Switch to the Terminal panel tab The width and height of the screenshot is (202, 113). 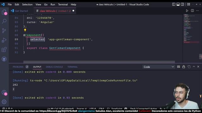click(73, 67)
